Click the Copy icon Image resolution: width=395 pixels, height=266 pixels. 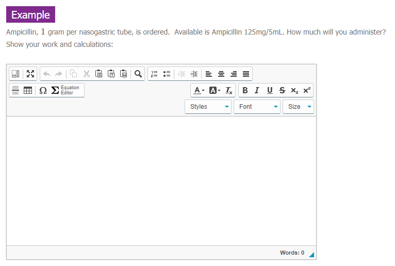pos(74,74)
